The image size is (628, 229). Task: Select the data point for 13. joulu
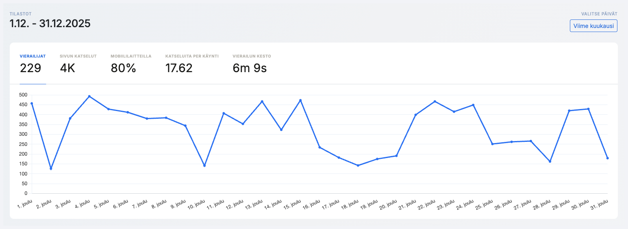262,101
